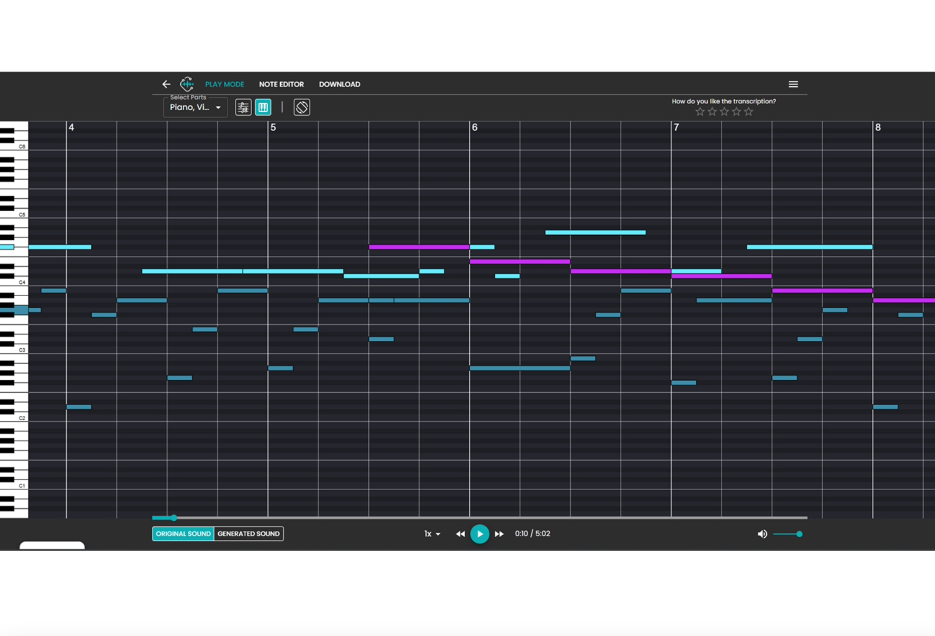Open the Select Parts dropdown
The width and height of the screenshot is (935, 636).
pos(195,107)
